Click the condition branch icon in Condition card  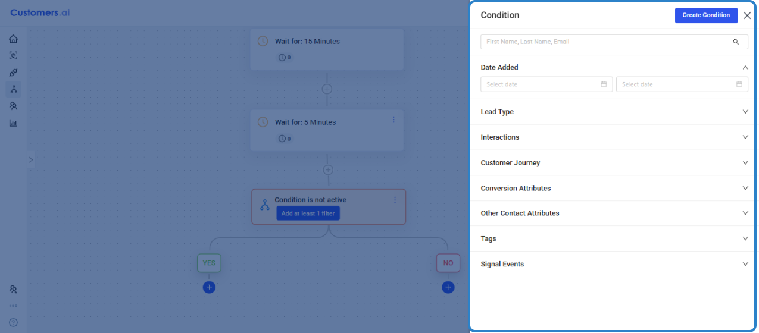coord(265,205)
